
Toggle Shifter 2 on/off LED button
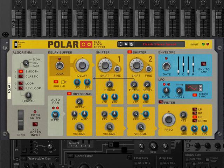129,52
